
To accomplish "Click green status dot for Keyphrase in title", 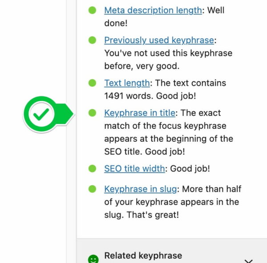I will (x=92, y=113).
